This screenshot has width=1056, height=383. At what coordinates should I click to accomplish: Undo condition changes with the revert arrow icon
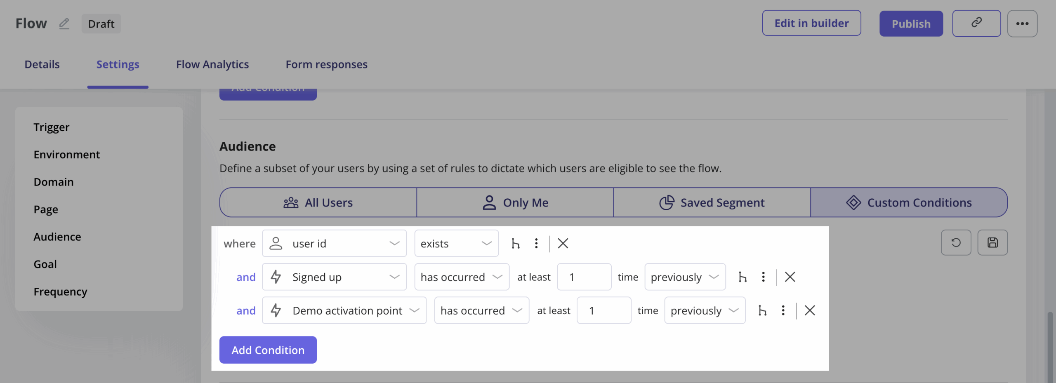(956, 242)
